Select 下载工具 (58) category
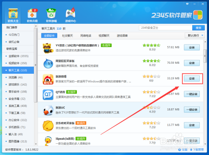Viewport: 209px width, 155px height. [x=18, y=113]
